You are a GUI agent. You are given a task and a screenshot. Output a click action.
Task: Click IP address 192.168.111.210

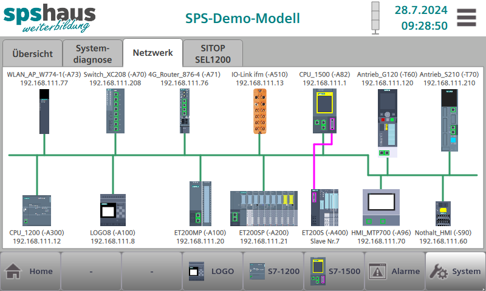click(450, 83)
